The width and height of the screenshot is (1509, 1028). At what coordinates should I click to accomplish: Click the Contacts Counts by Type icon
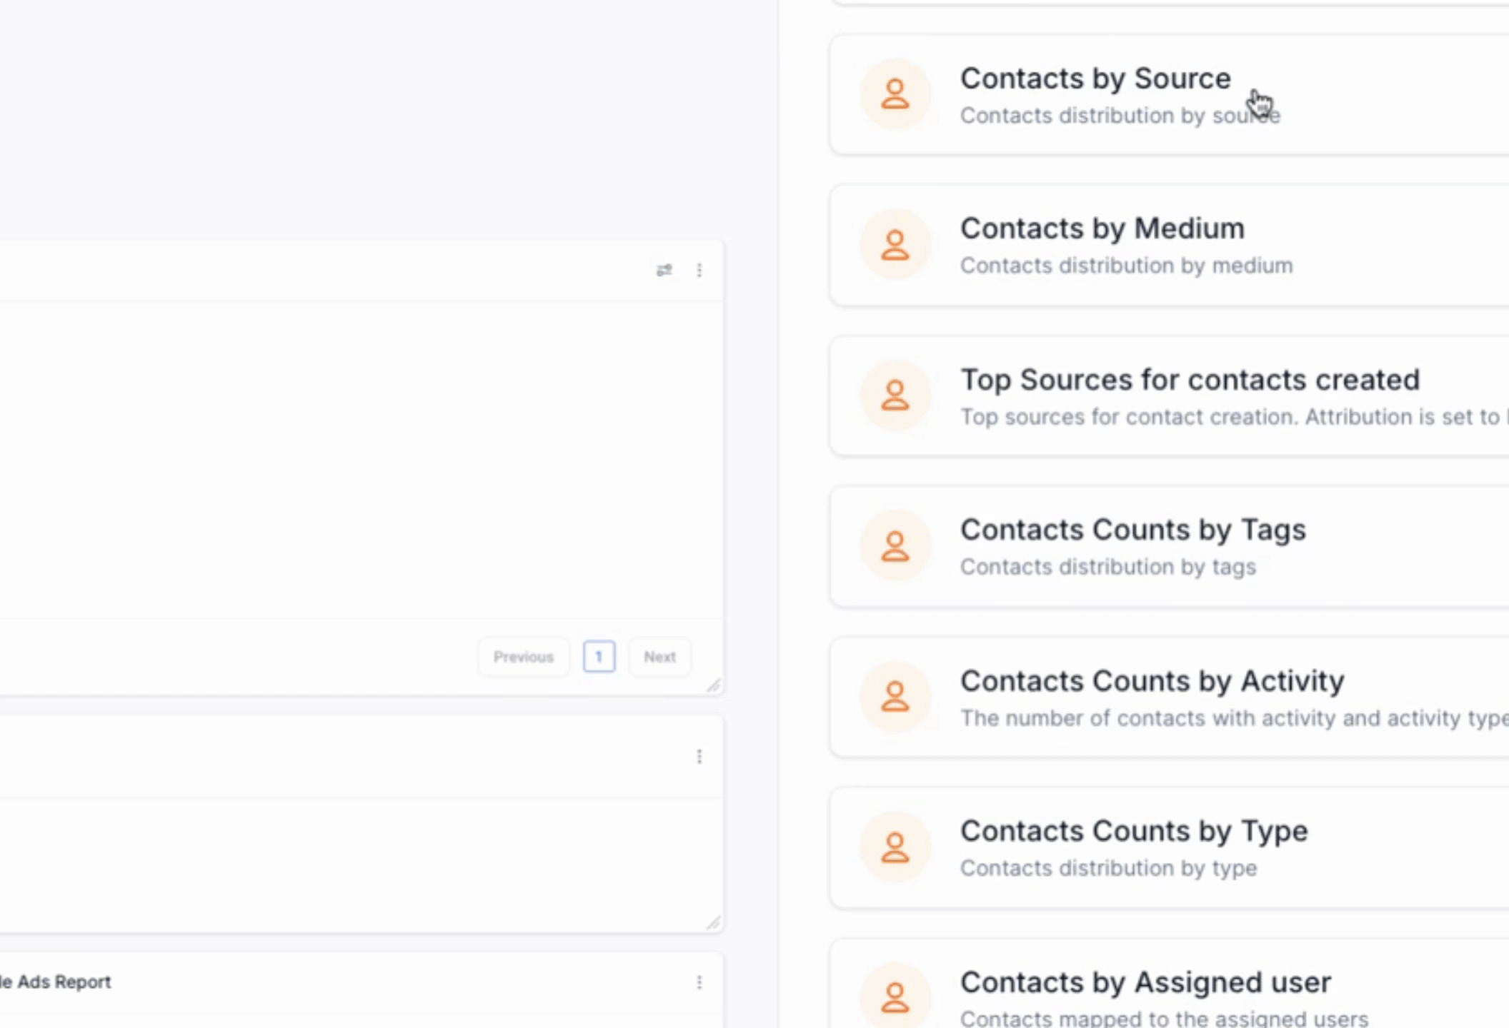tap(895, 847)
